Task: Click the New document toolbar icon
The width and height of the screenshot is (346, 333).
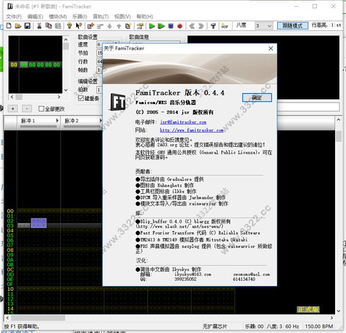Action: [7, 26]
